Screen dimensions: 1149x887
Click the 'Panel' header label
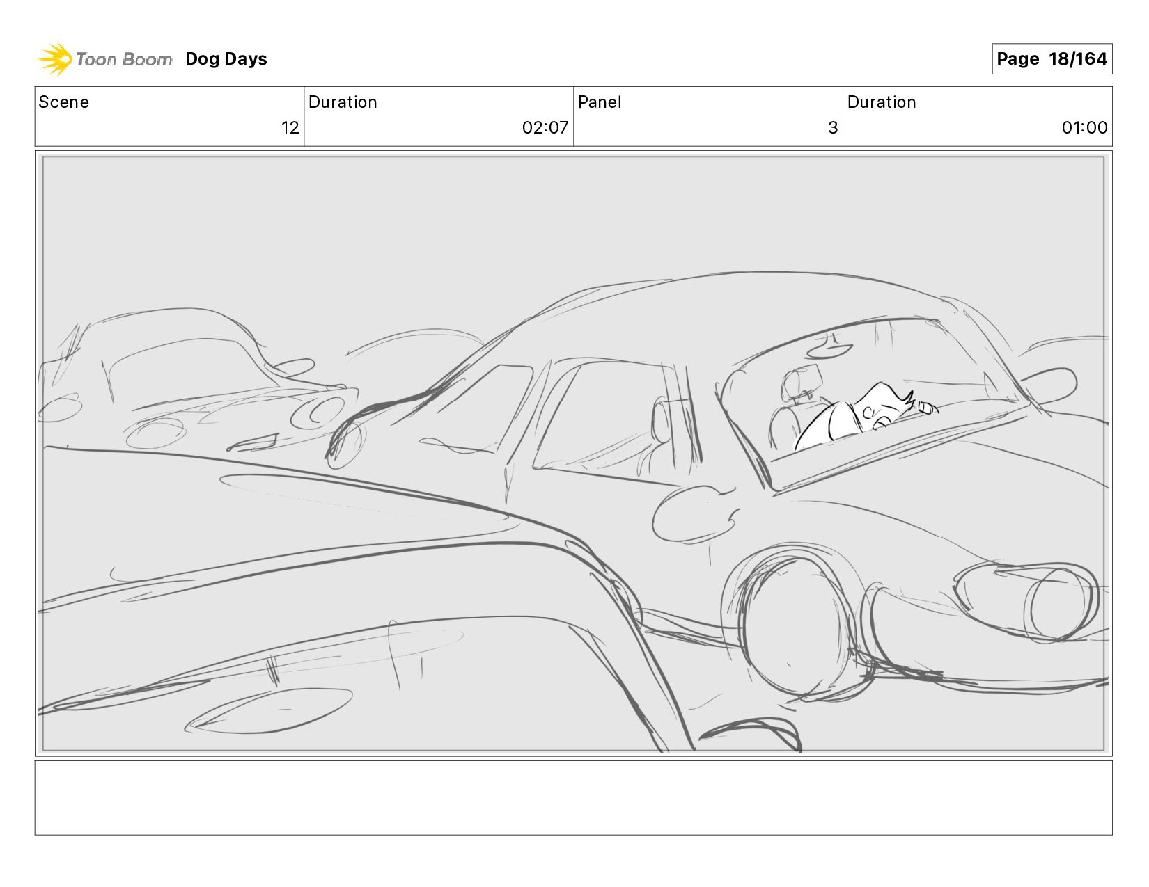600,102
